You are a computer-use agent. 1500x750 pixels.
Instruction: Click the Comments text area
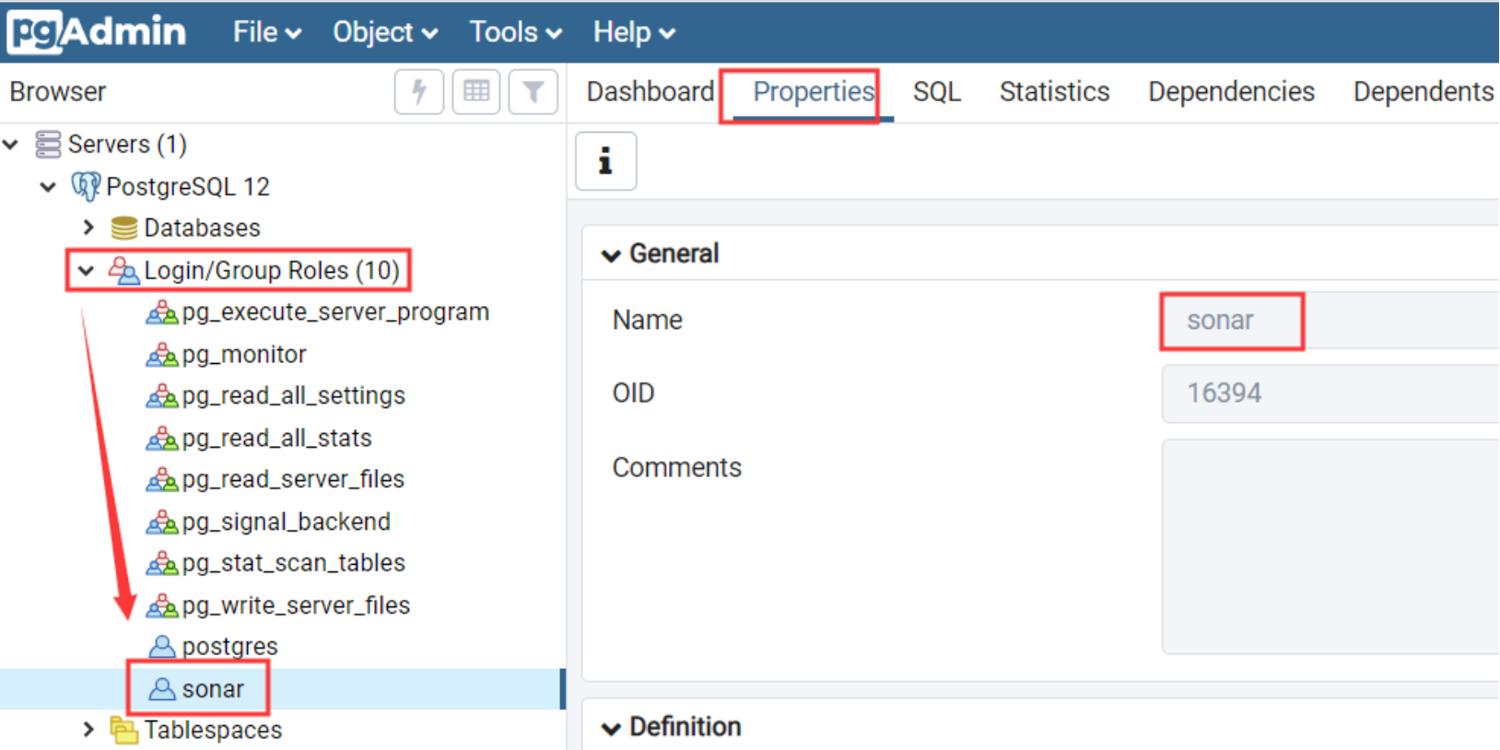tap(1330, 546)
